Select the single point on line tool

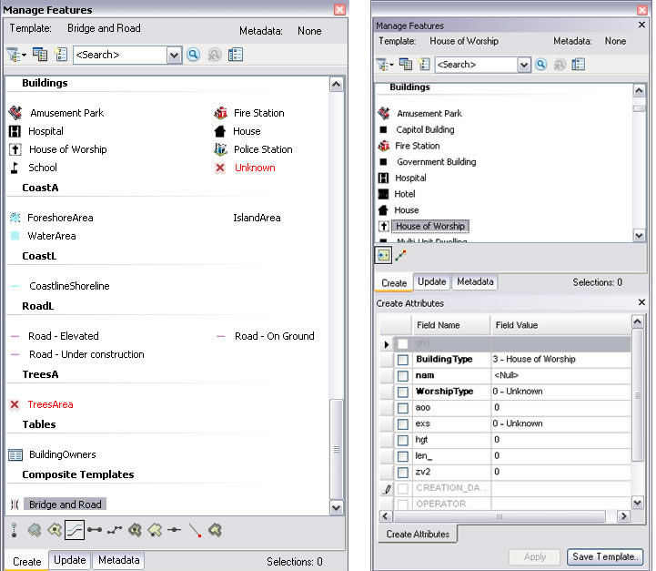pyautogui.click(x=175, y=530)
